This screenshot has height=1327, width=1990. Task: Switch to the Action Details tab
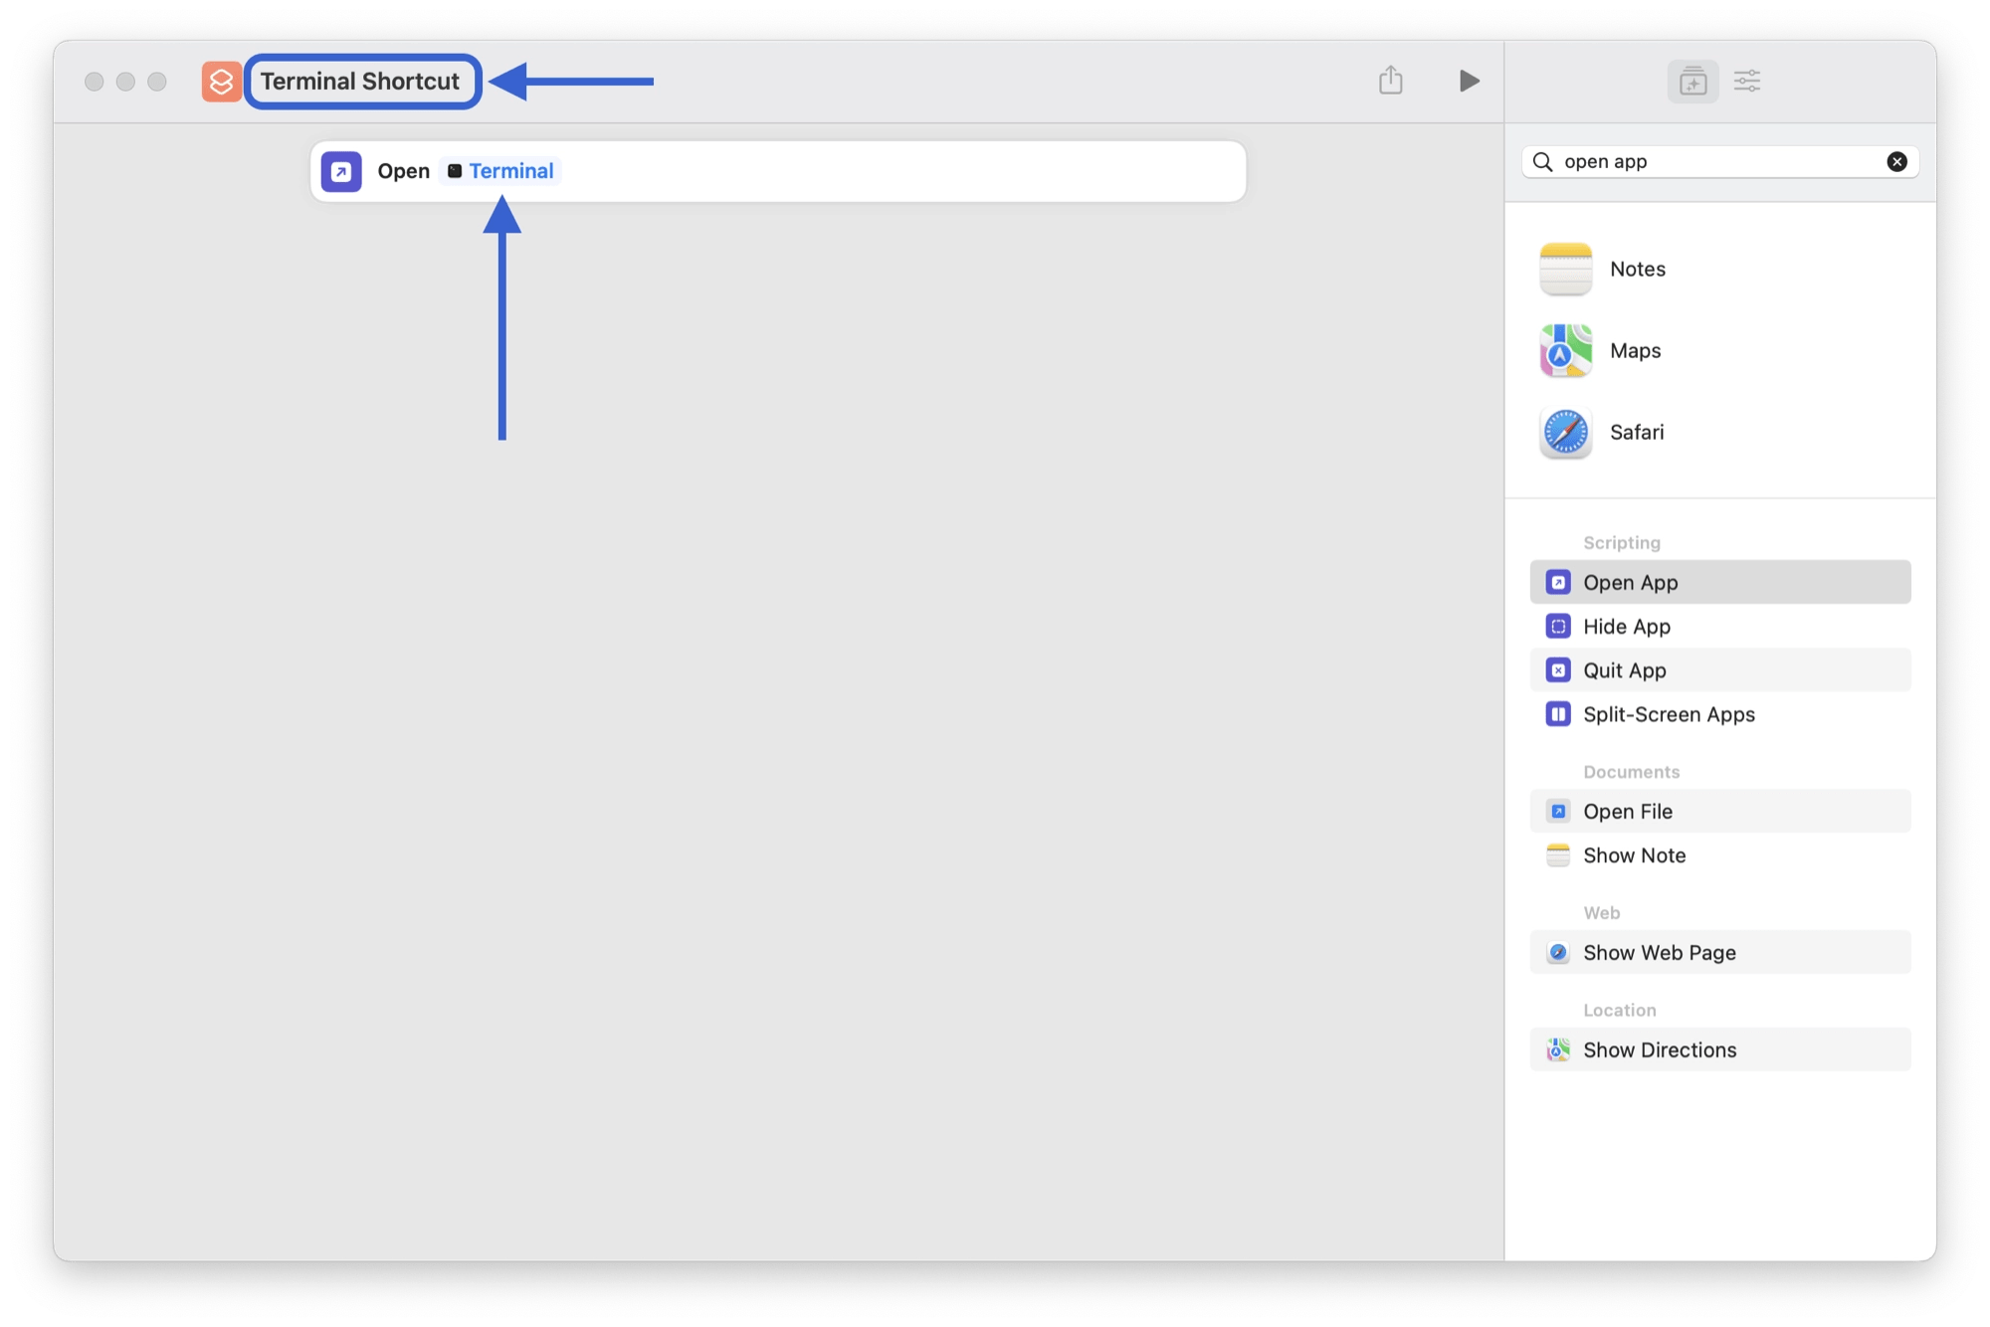click(x=1748, y=81)
